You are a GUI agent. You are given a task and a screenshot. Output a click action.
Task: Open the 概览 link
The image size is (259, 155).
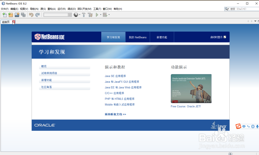coord(44,66)
